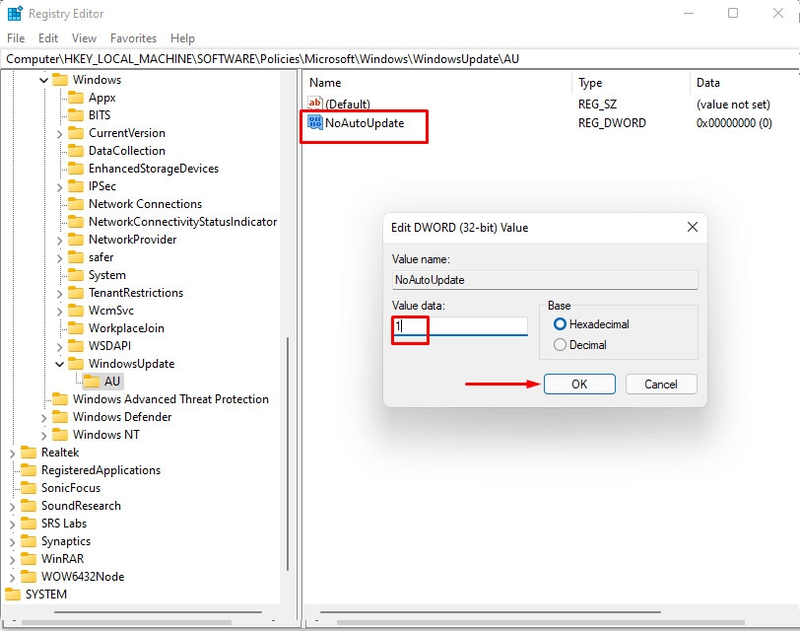Viewport: 800px width, 631px height.
Task: Click the RegisteredApplications folder icon
Action: pos(29,470)
